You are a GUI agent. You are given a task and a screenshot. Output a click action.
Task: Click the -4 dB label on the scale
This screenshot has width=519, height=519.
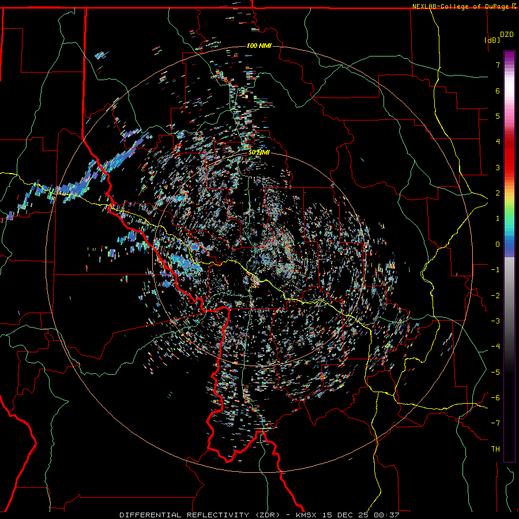click(495, 347)
